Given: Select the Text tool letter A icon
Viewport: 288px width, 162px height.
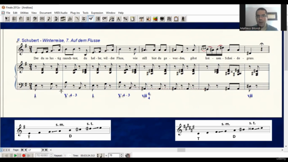Looking at the screenshot, I should point(119,19).
